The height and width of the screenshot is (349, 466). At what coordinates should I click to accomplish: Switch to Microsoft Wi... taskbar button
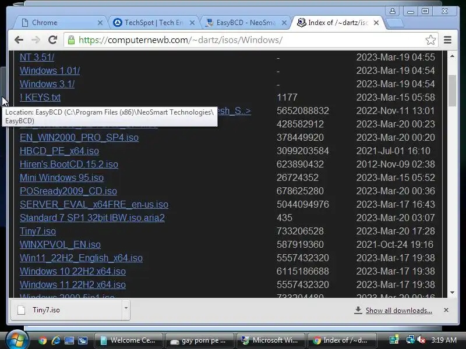[x=270, y=340]
